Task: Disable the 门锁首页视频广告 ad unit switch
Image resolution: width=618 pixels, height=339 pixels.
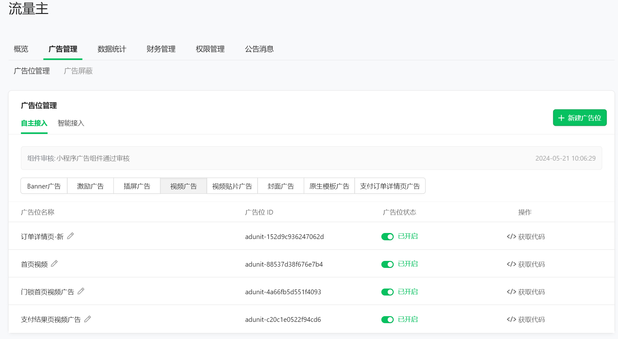Action: 387,292
